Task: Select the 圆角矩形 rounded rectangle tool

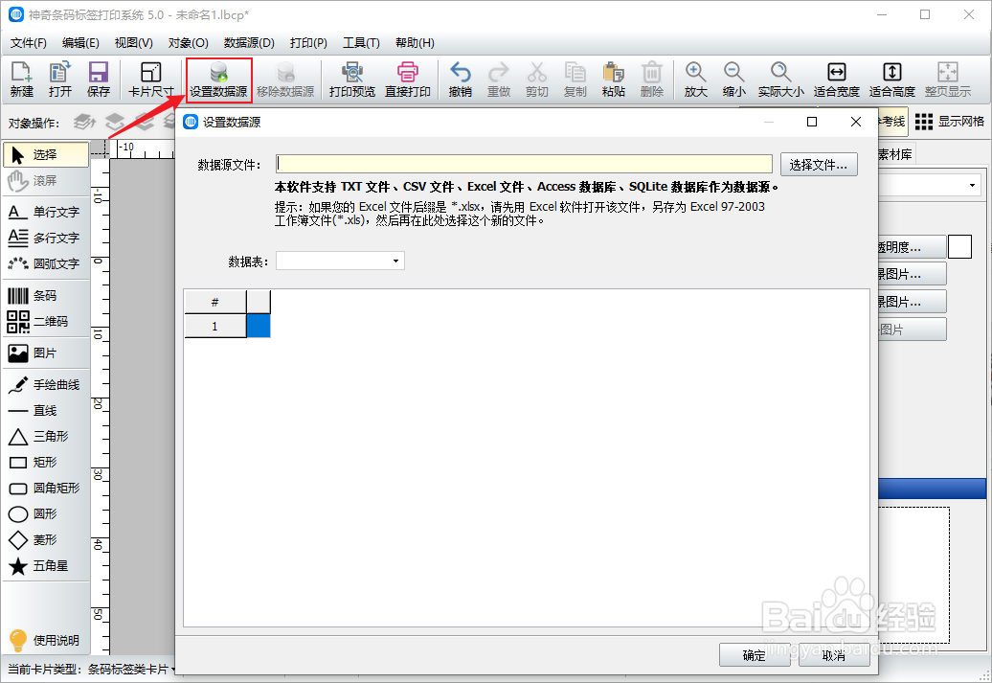Action: click(46, 488)
